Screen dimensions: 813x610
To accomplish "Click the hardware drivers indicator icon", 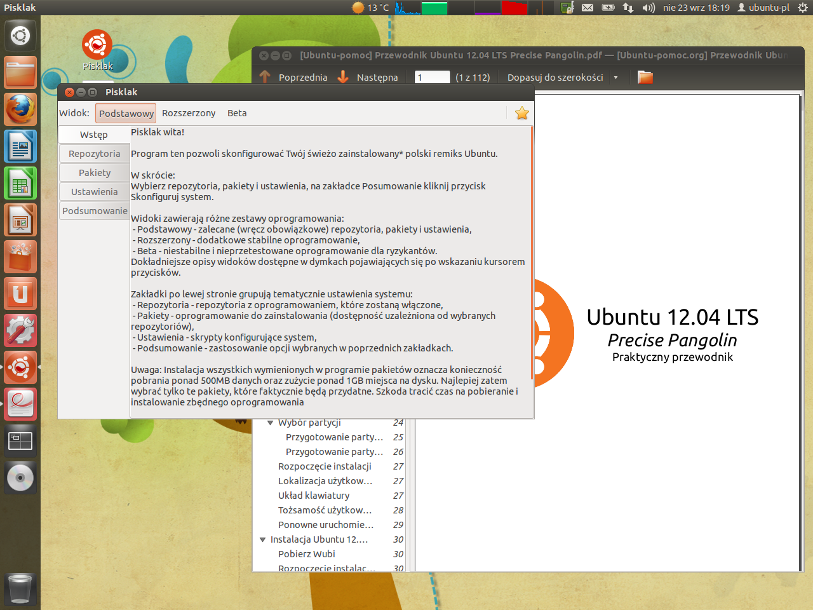I will tap(567, 8).
